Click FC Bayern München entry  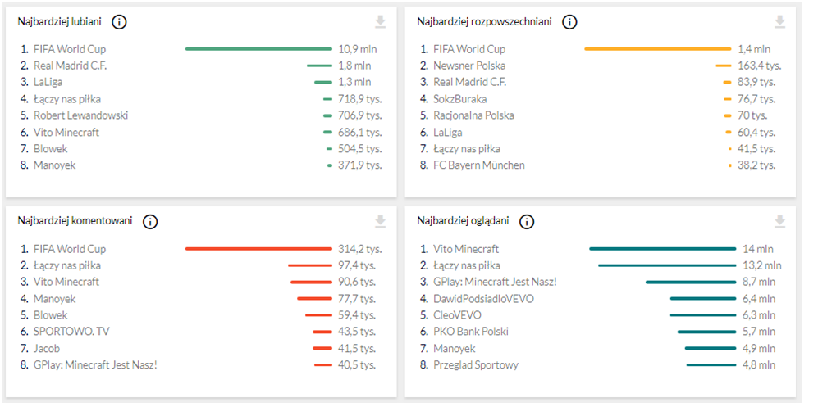(479, 165)
